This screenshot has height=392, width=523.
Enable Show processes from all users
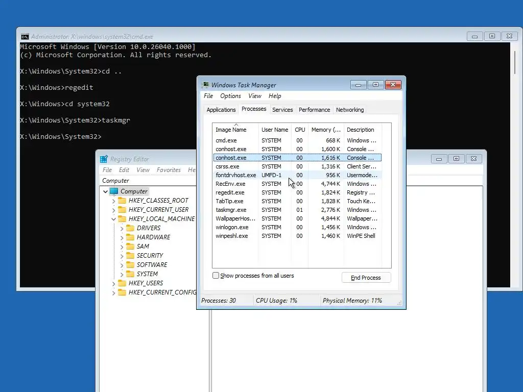216,276
